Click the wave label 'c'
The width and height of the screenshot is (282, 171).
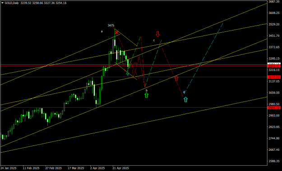154,40
